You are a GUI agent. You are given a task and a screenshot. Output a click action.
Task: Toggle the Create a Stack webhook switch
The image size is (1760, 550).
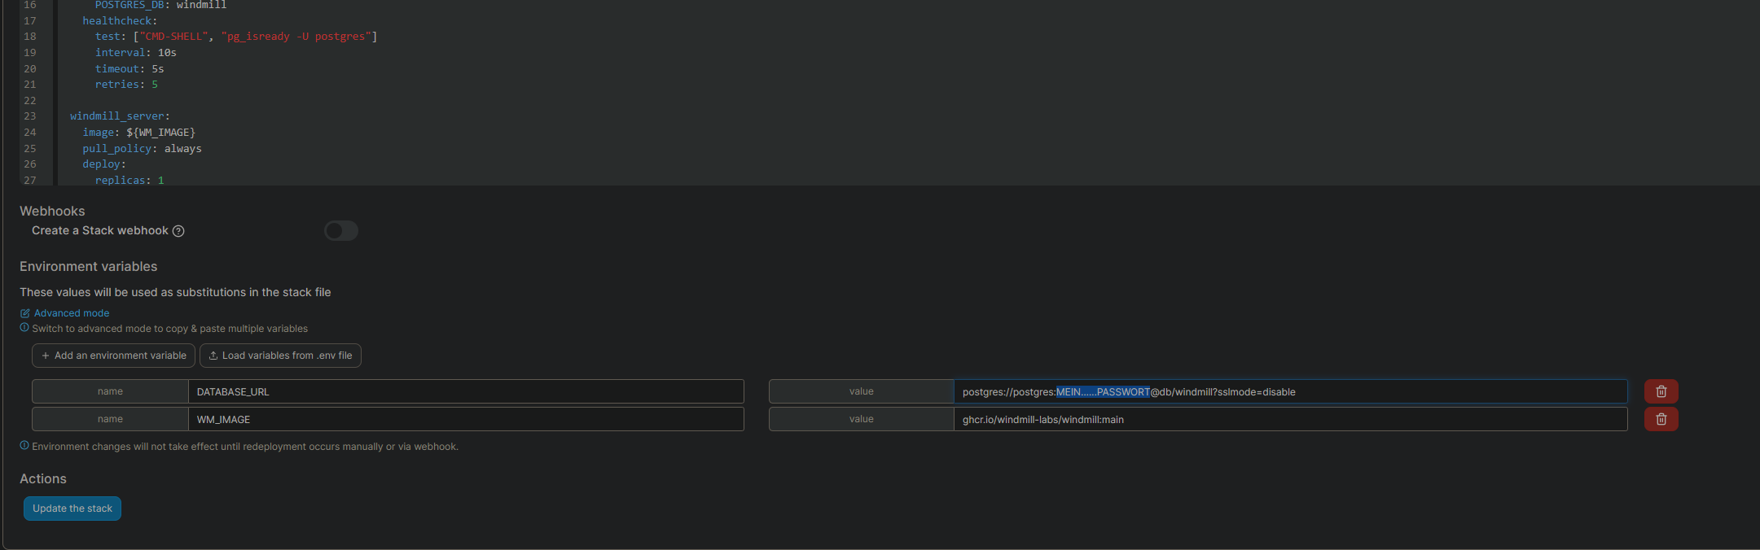click(x=340, y=231)
